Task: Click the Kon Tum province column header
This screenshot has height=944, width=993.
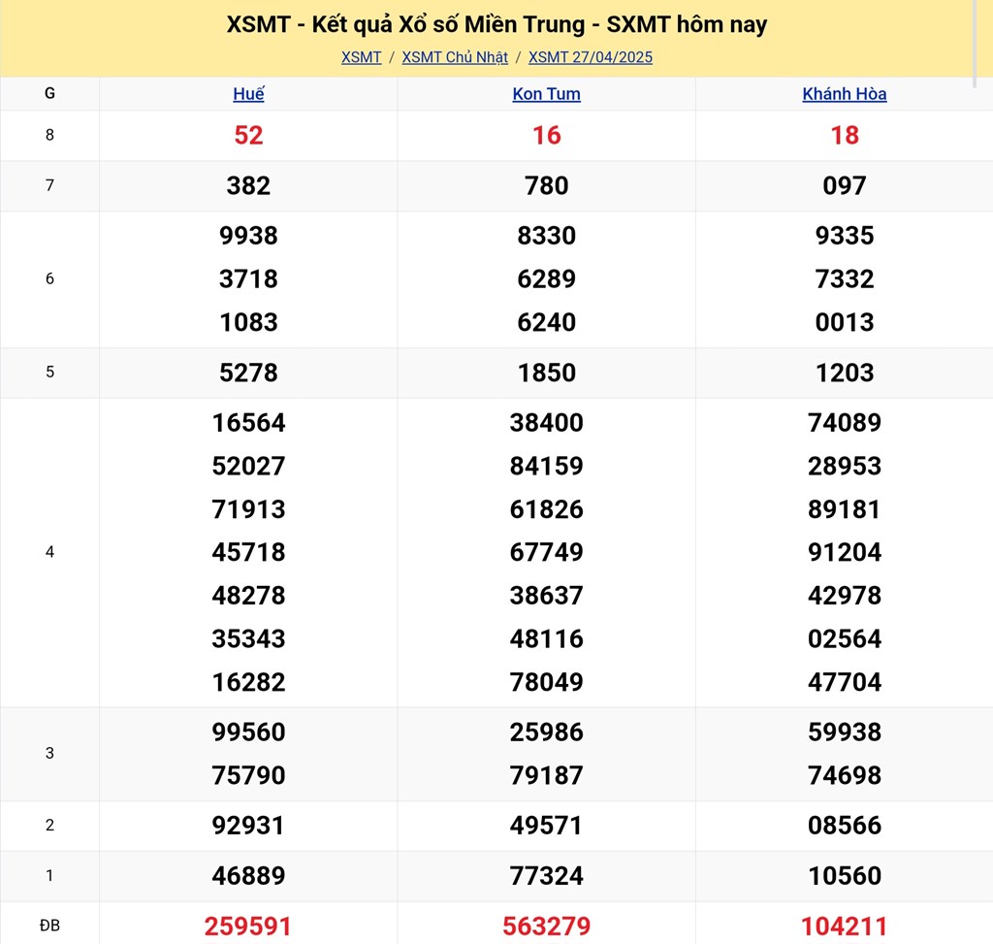Action: tap(546, 94)
